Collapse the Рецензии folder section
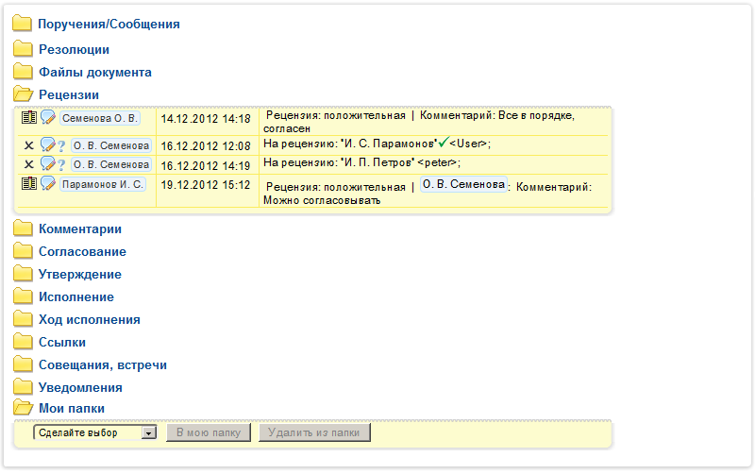 coord(68,94)
